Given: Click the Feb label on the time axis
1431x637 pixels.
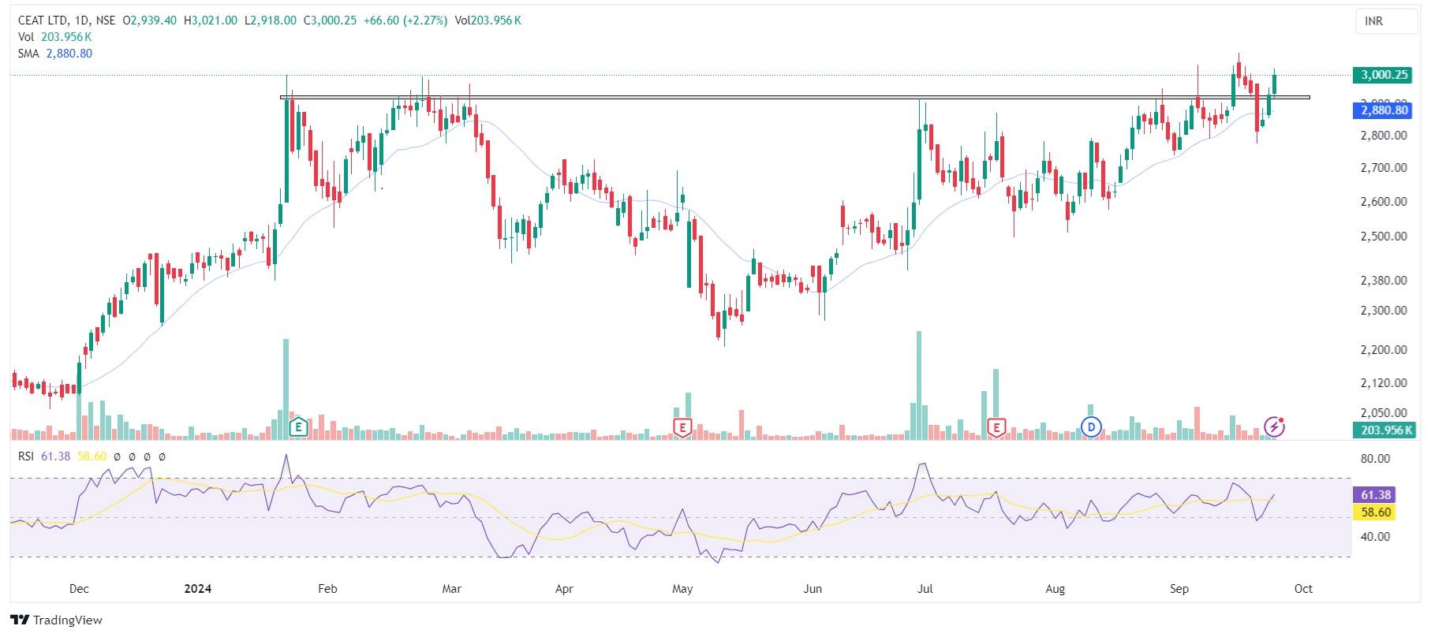Looking at the screenshot, I should click(x=327, y=589).
